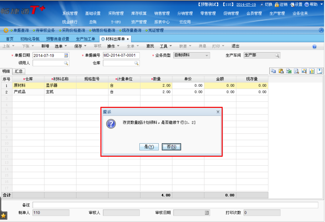
Task: Expand the 工具 toolbar dropdown
Action: (x=171, y=46)
